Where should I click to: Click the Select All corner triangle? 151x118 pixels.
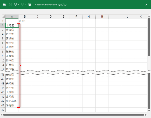pos(3,16)
